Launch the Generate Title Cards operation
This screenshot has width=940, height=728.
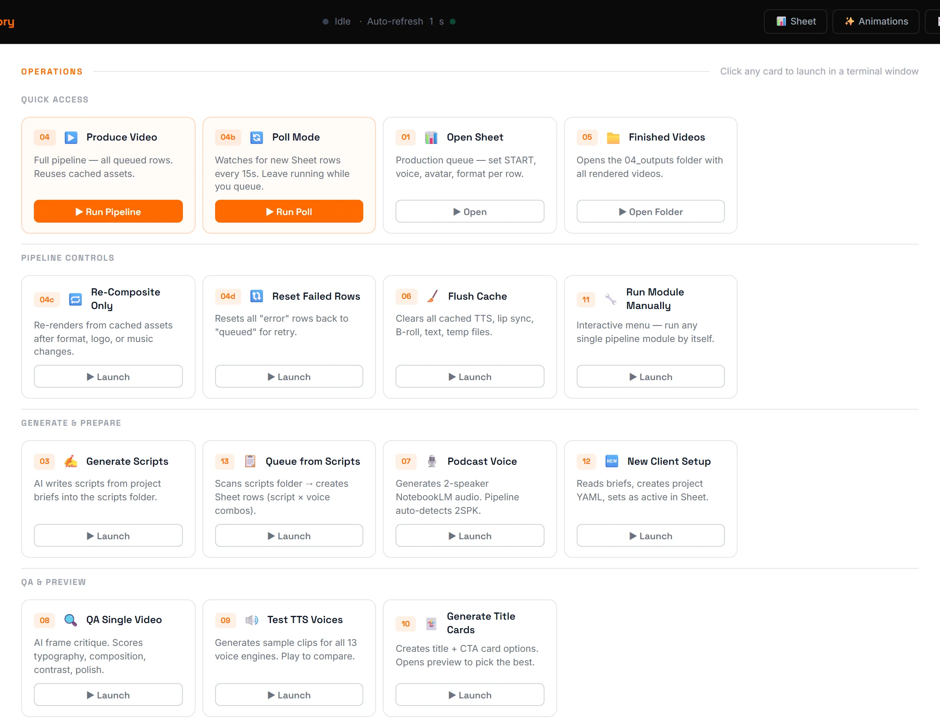pyautogui.click(x=470, y=695)
